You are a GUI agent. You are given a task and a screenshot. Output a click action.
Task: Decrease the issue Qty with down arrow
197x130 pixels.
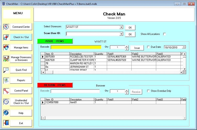pos(127,49)
